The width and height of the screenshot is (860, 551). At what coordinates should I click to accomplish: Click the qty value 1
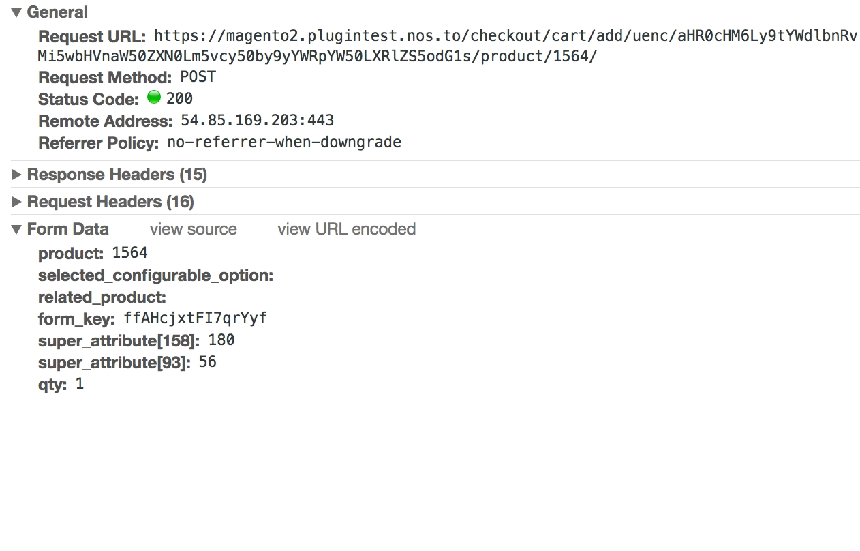80,384
